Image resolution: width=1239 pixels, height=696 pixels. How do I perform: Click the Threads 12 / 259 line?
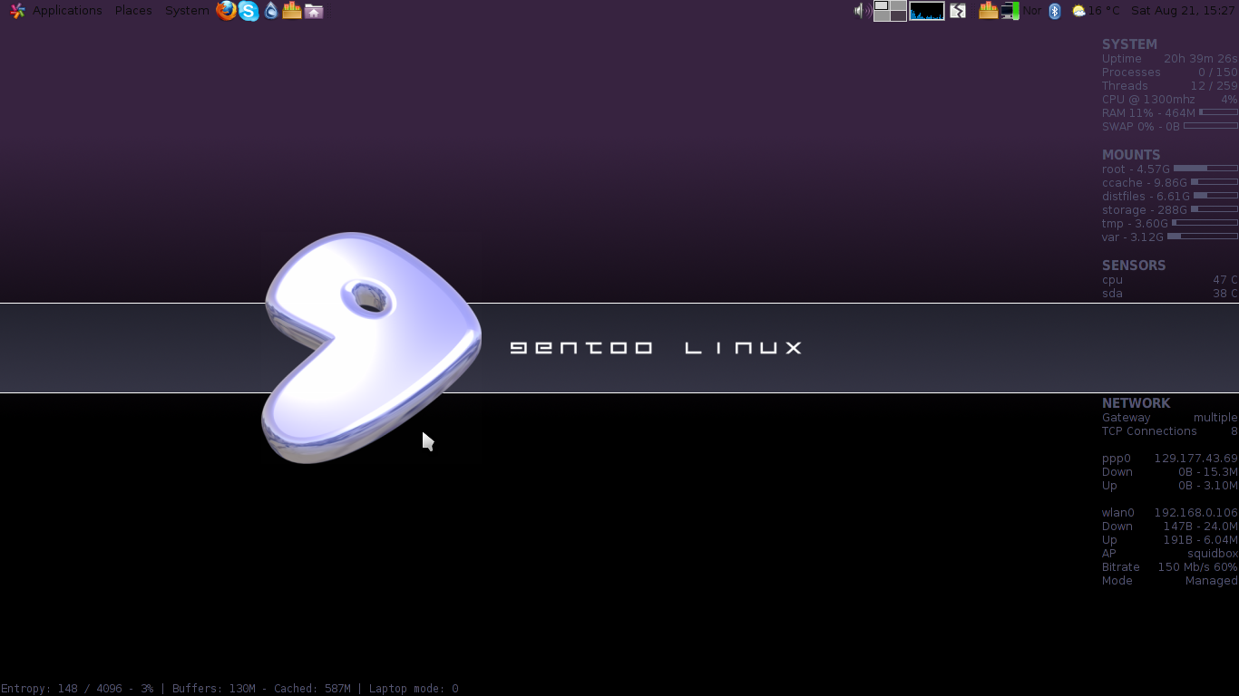pos(1170,86)
